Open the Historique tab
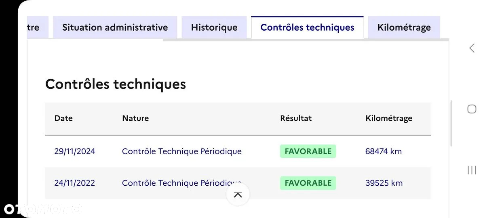The image size is (485, 218). (x=214, y=27)
